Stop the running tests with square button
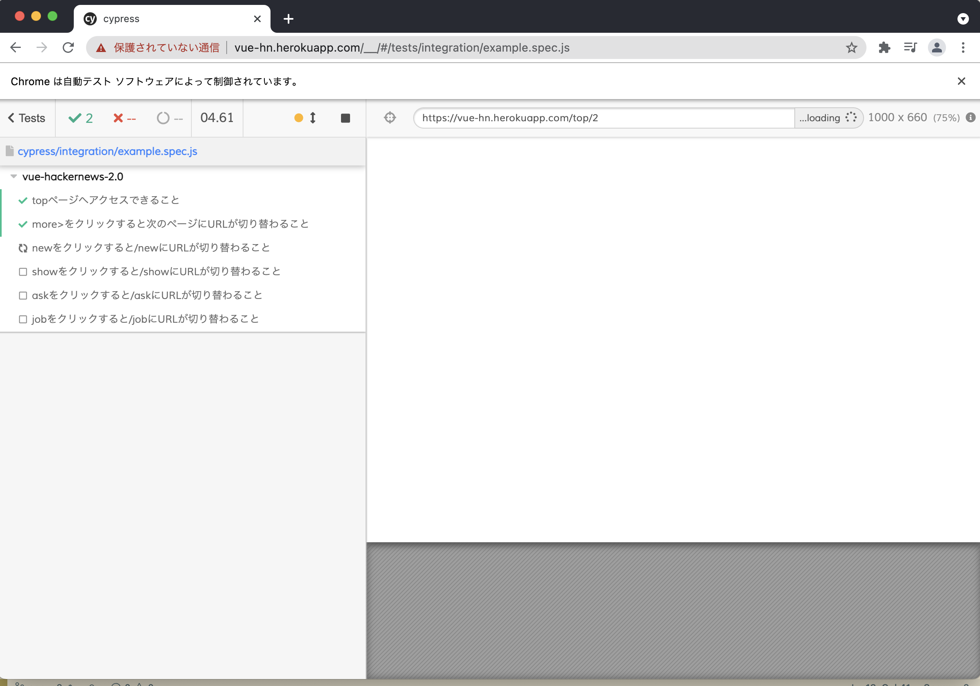 pos(345,118)
